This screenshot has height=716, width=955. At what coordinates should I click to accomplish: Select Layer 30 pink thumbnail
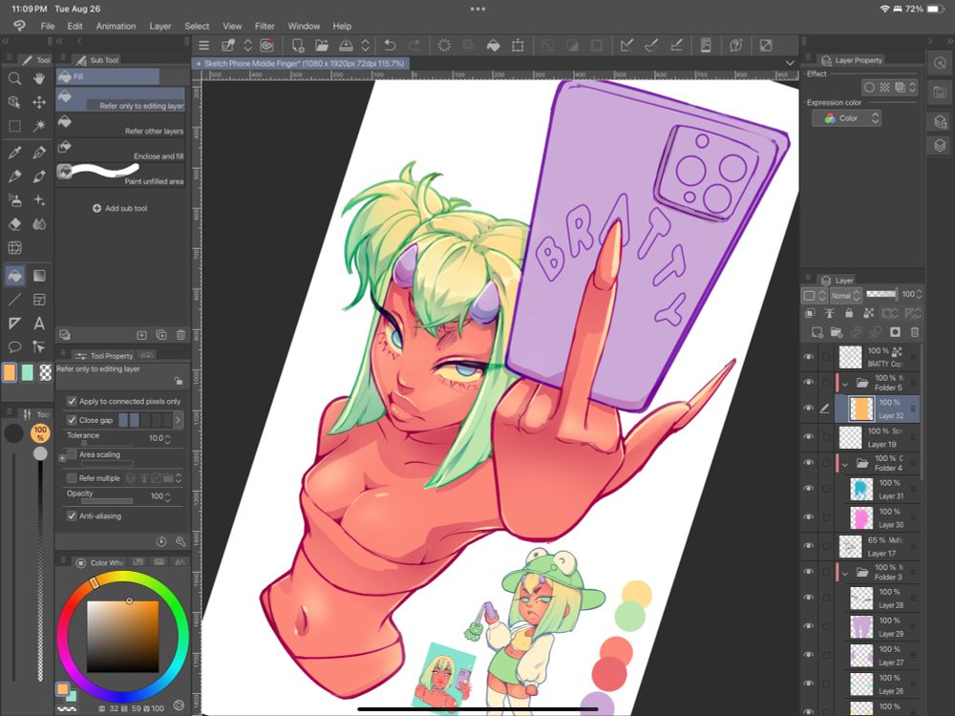click(861, 517)
